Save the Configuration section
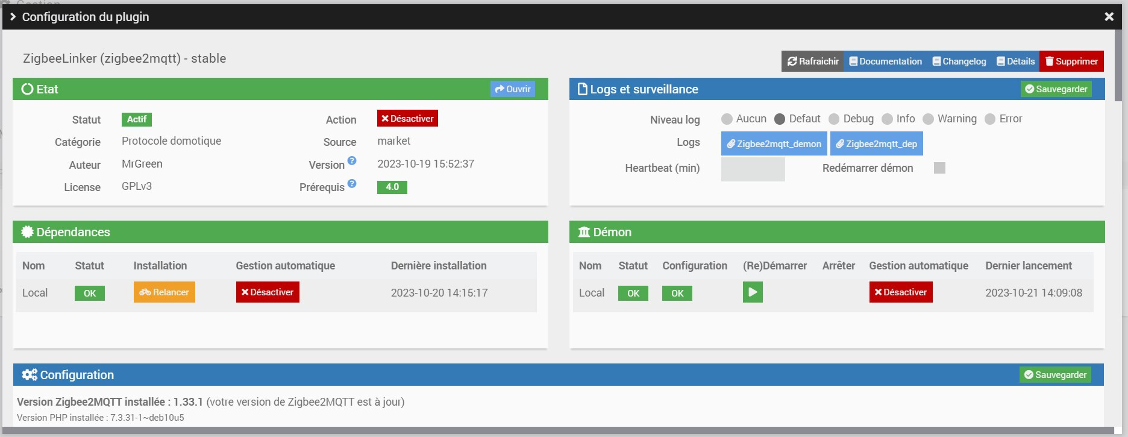The image size is (1128, 437). 1055,375
